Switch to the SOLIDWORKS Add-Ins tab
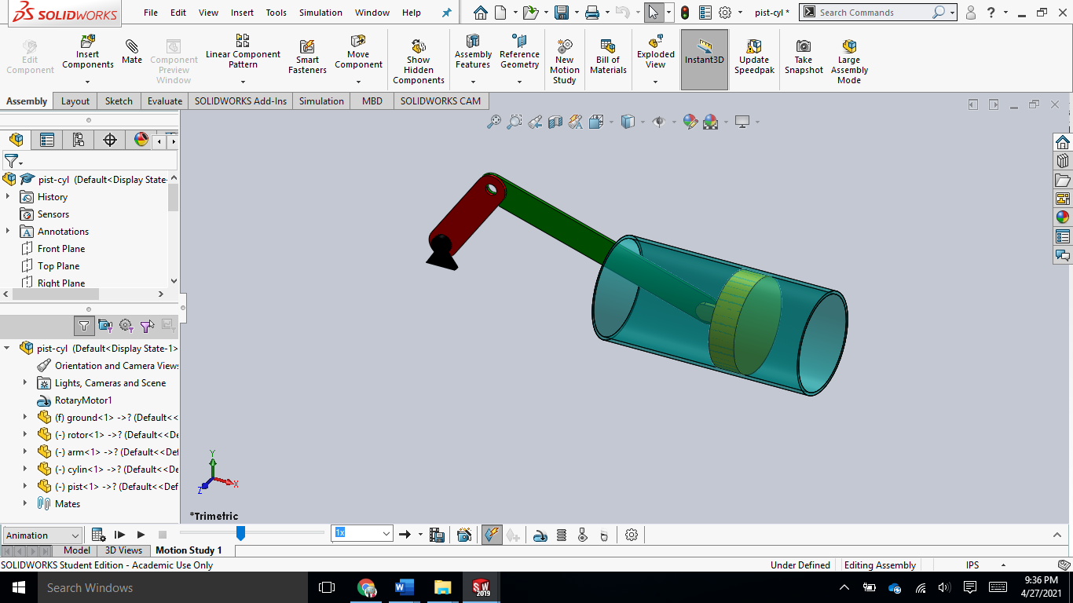The height and width of the screenshot is (603, 1073). pos(241,100)
